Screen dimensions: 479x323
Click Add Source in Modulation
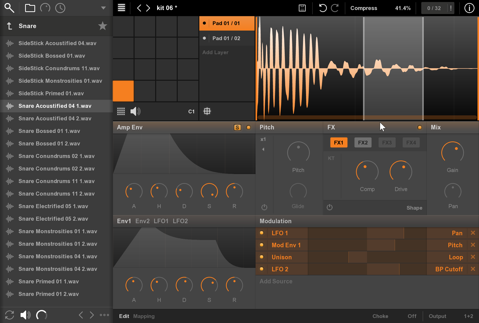tap(276, 281)
